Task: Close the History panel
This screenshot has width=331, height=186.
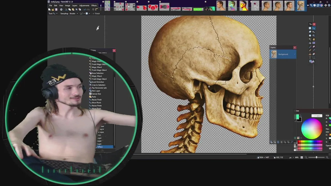Action: [114, 50]
